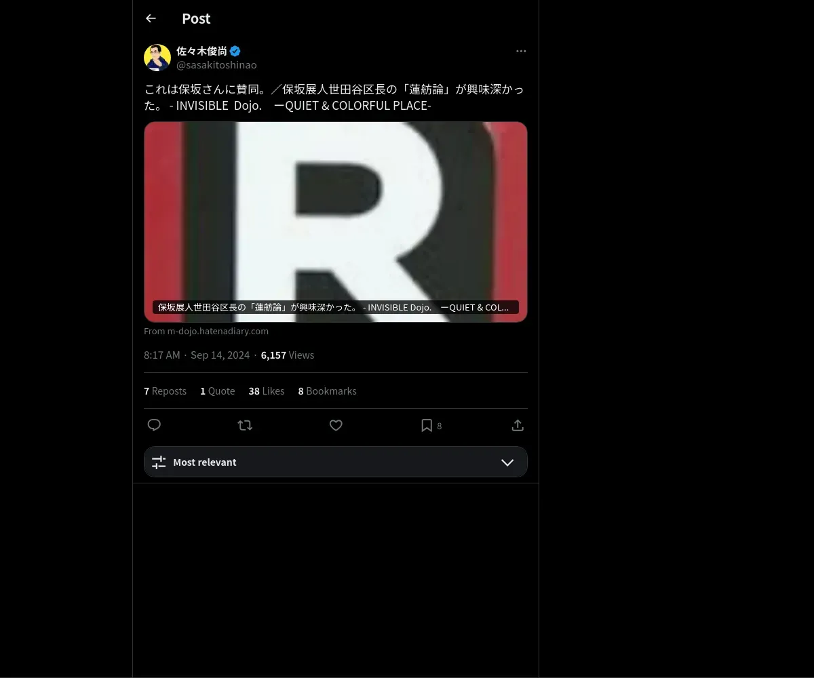The height and width of the screenshot is (678, 814).
Task: Open the @sasakitoshinao handle link
Action: tap(216, 65)
